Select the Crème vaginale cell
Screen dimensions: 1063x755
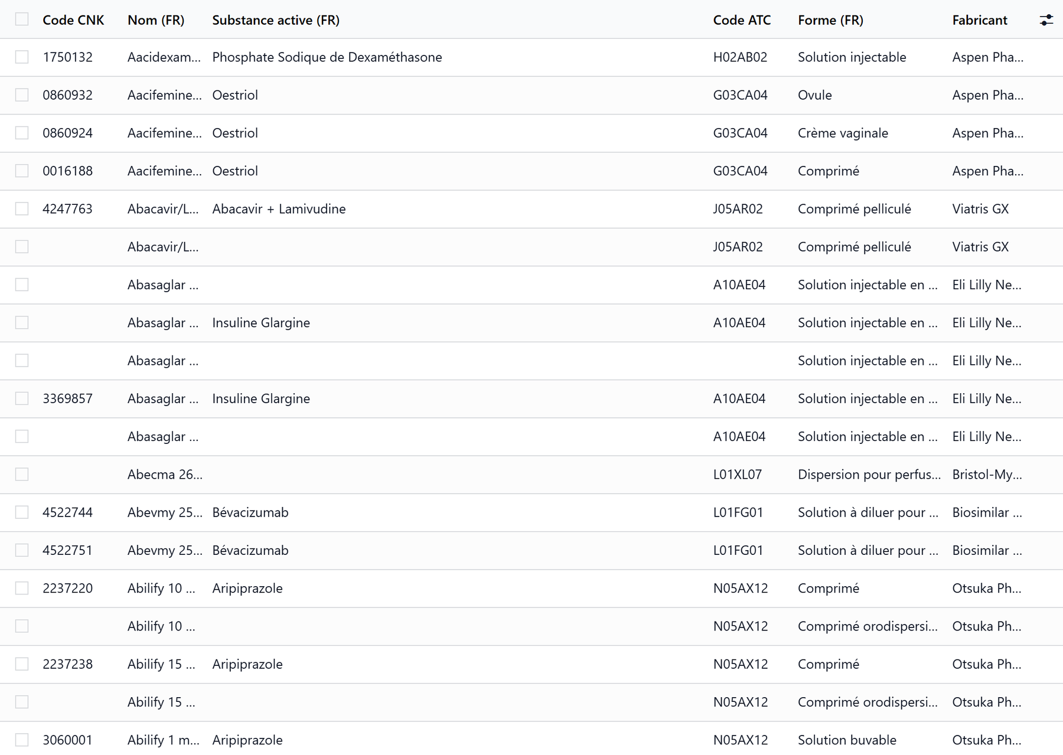(x=843, y=133)
